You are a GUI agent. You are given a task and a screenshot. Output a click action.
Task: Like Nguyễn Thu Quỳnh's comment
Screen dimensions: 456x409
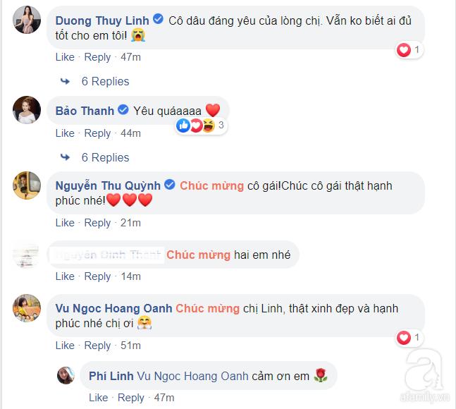coord(65,223)
